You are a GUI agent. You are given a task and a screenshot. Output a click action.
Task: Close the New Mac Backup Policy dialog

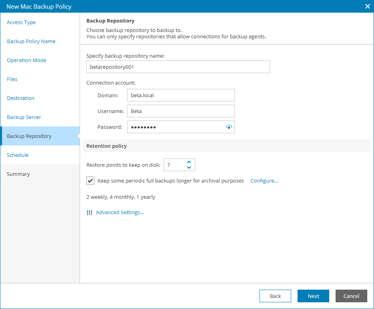(367, 6)
